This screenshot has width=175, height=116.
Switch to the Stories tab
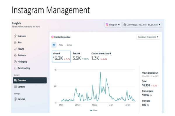point(69,45)
